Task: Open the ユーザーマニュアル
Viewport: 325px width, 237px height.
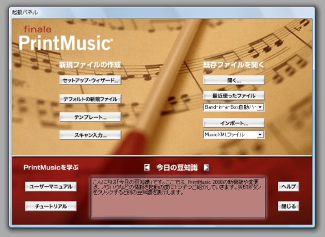Action: pos(51,186)
